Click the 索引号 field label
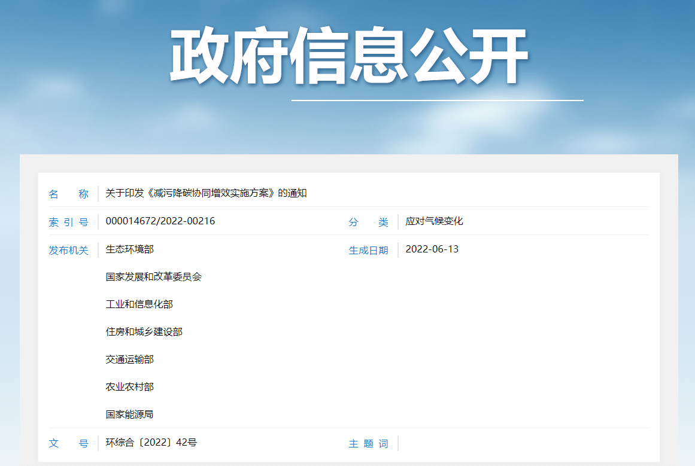This screenshot has height=466, width=695. pyautogui.click(x=68, y=221)
